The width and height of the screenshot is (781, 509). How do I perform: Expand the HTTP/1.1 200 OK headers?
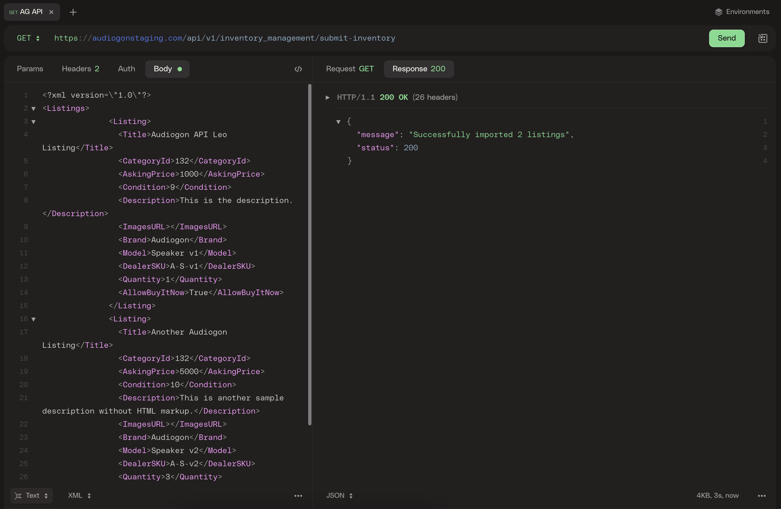(x=327, y=97)
